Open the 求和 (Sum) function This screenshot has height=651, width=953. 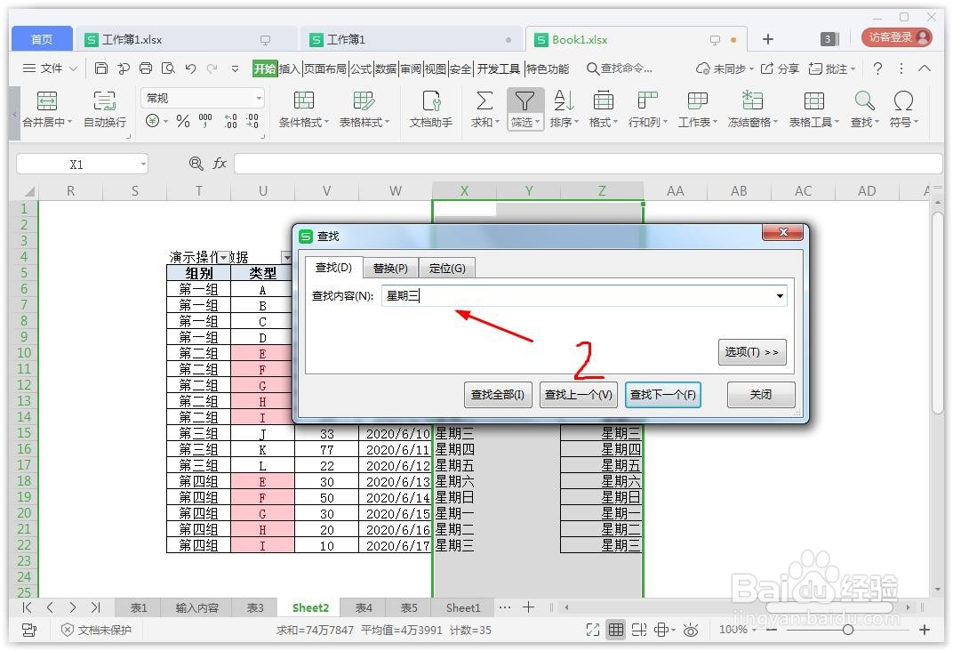click(483, 108)
